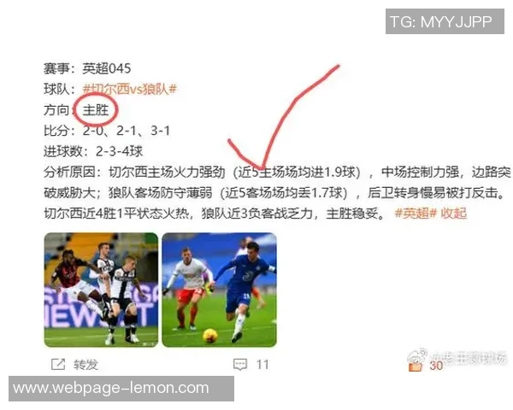
Task: Open the left photo with striped-jersey players
Action: (101, 290)
